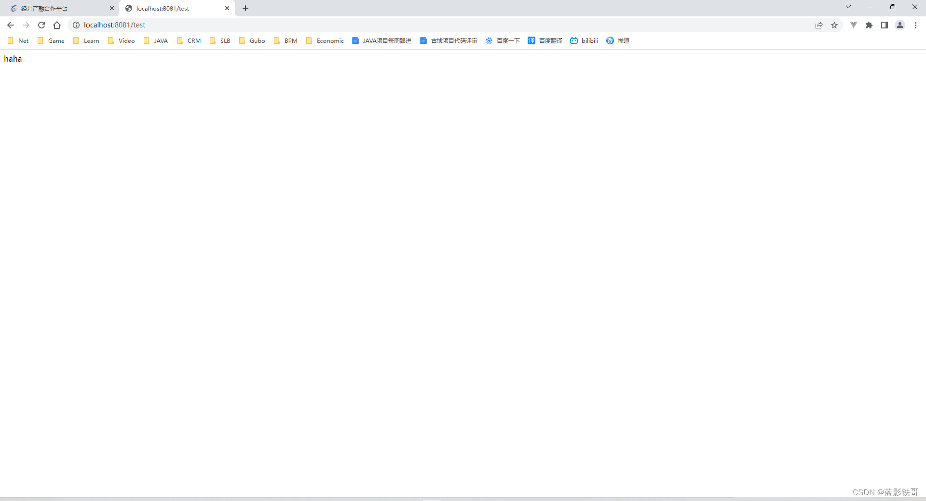The image size is (926, 501).
Task: Switch to the 经开产融合作平台 tab
Action: click(x=60, y=8)
